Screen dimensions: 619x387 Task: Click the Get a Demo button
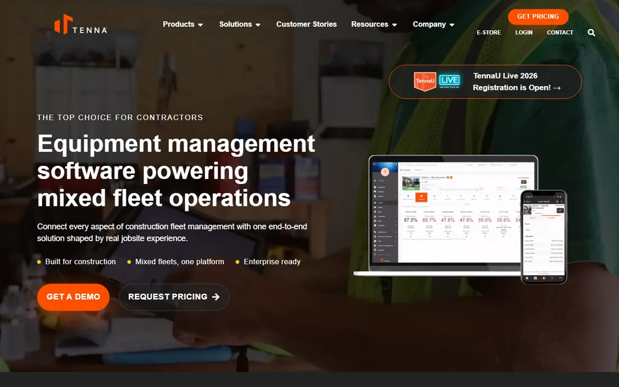(73, 297)
